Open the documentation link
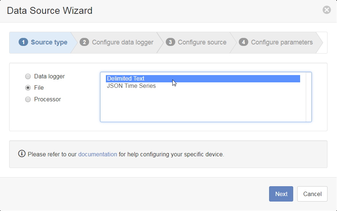This screenshot has width=337, height=211. [97, 155]
